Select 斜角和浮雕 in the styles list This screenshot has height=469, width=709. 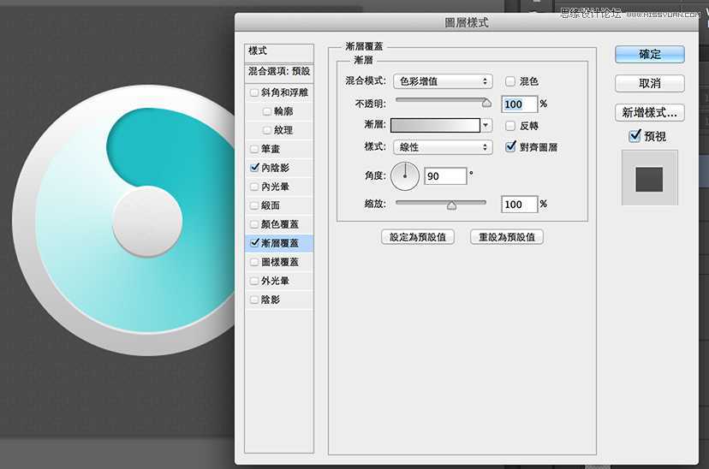(x=284, y=92)
